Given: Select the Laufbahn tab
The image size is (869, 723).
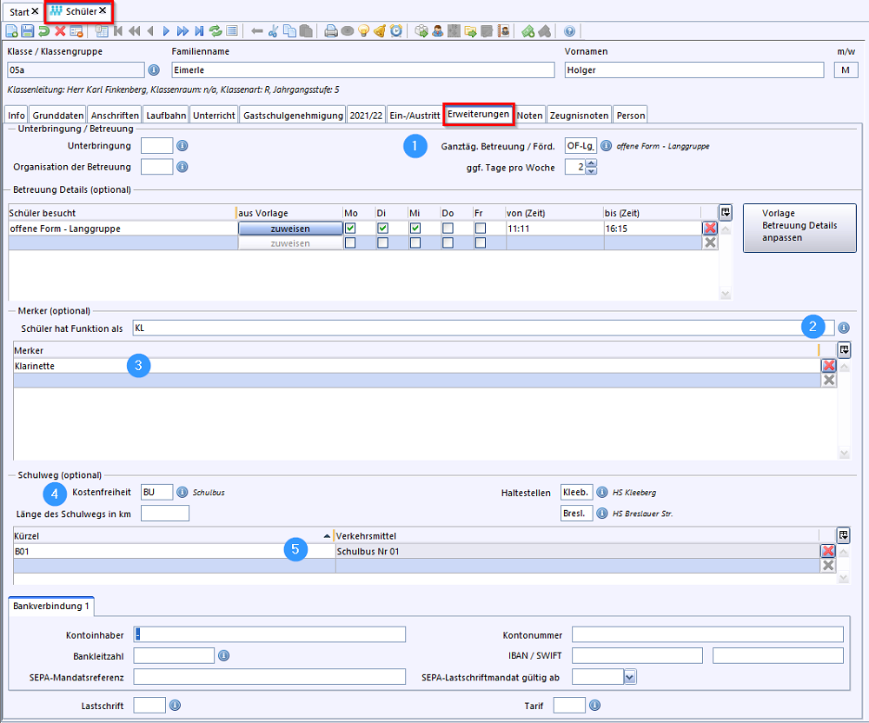Looking at the screenshot, I should [166, 116].
